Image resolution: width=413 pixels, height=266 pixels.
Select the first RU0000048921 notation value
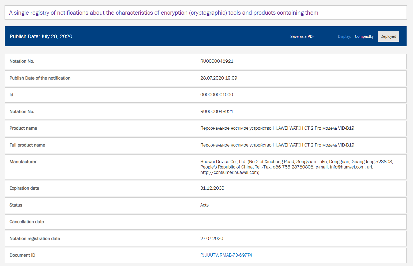217,61
